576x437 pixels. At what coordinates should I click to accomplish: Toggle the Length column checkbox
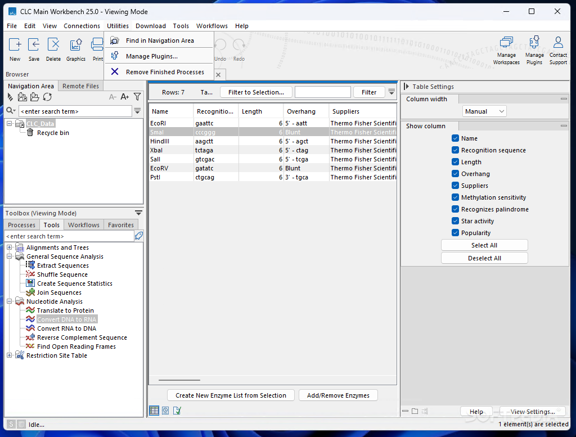[455, 162]
